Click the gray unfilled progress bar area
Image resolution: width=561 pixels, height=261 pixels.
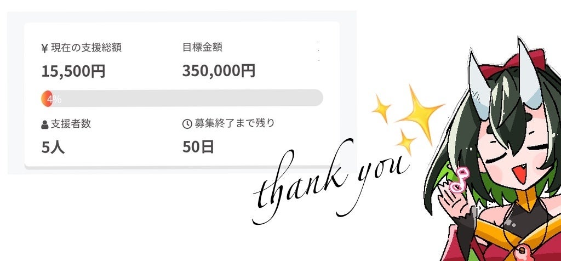point(186,98)
